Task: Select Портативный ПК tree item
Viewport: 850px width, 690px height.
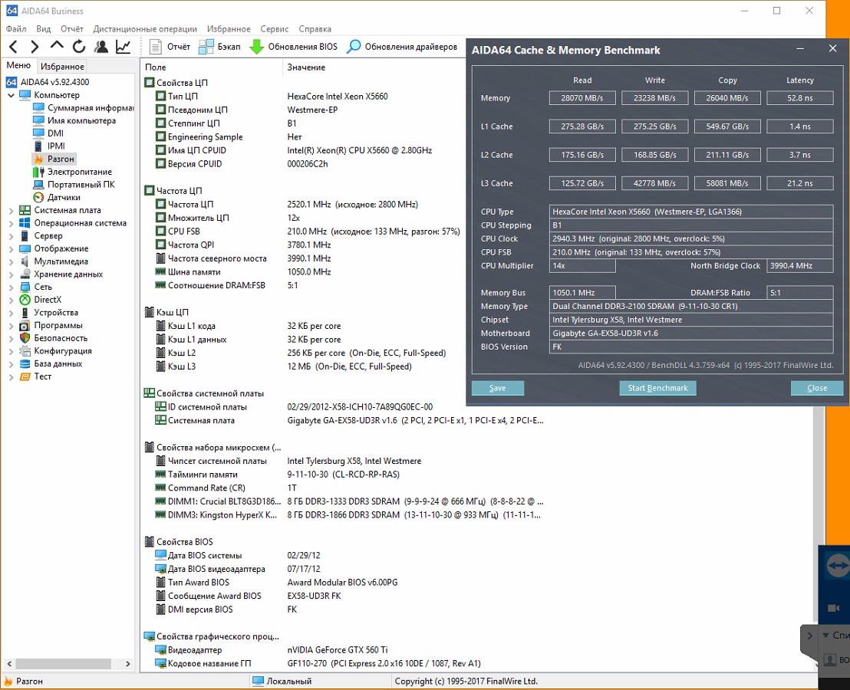Action: (x=74, y=184)
